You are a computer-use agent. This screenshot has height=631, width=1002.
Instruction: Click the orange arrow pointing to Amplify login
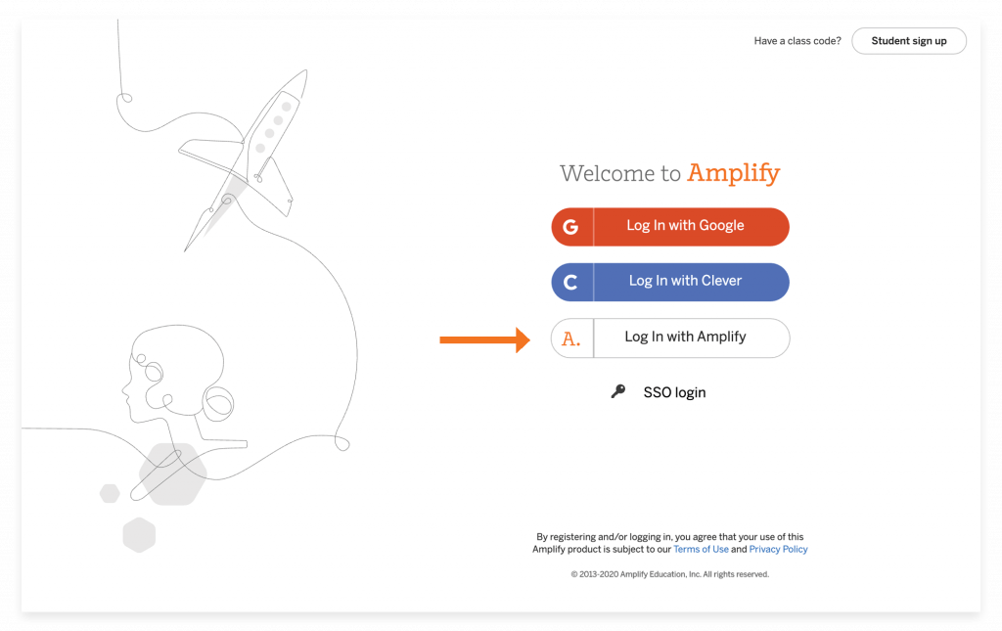click(x=485, y=339)
